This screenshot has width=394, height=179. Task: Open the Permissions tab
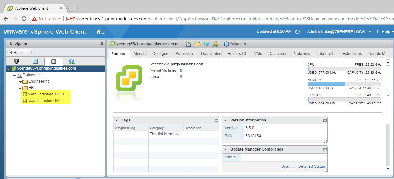(x=185, y=54)
